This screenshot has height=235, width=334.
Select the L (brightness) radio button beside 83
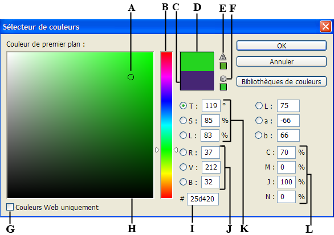tap(183, 135)
